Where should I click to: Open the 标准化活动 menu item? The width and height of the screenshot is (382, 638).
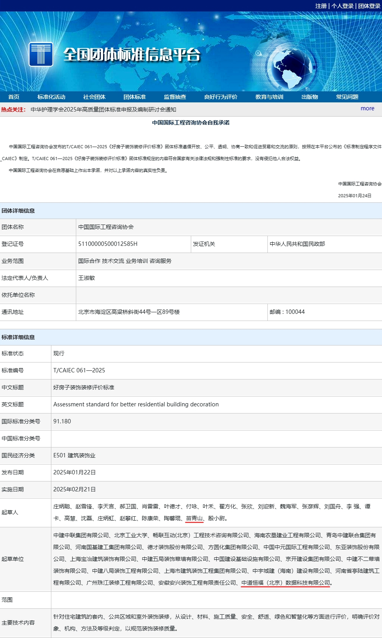pos(51,97)
